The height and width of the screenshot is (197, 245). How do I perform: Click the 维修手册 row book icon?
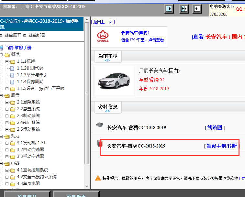click(100, 143)
